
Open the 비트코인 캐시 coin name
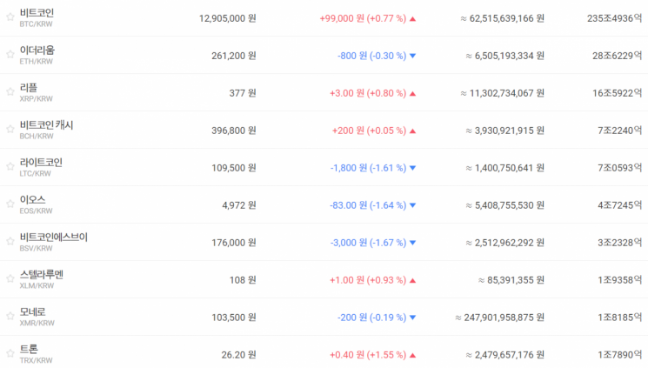tap(46, 125)
